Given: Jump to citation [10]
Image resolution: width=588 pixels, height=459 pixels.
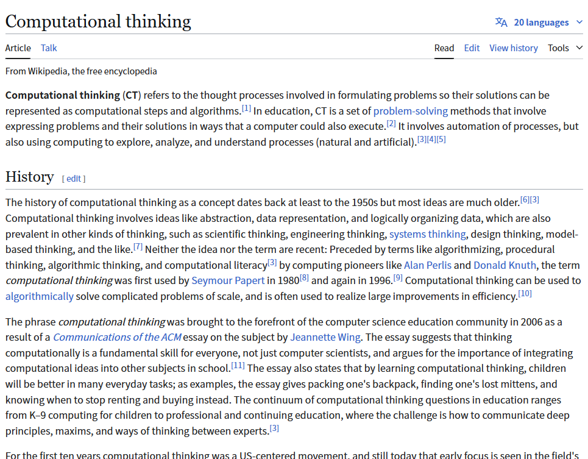Looking at the screenshot, I should 525,293.
